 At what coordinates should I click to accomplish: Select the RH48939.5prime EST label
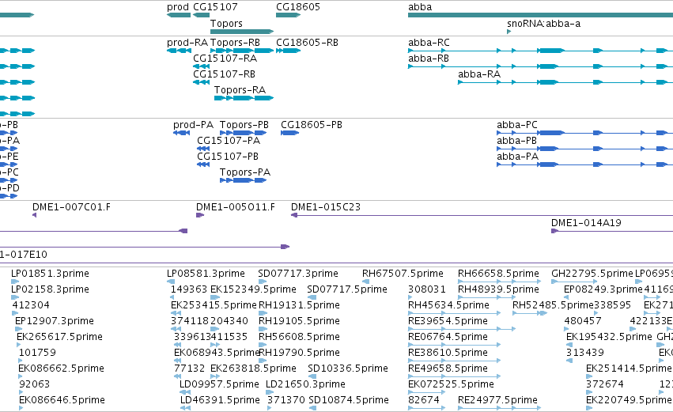pyautogui.click(x=498, y=289)
